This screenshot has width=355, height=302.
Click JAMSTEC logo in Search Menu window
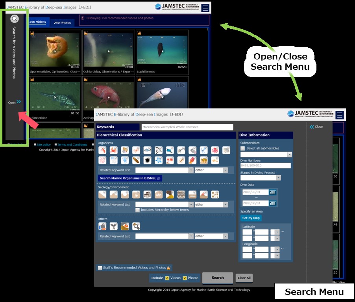tap(310, 114)
